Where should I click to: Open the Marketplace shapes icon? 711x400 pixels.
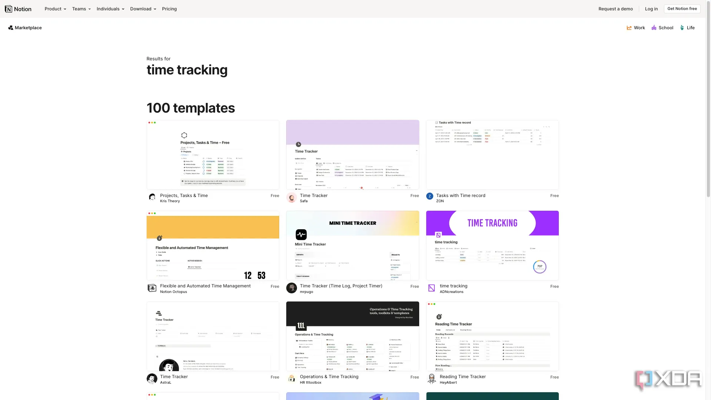tap(11, 28)
